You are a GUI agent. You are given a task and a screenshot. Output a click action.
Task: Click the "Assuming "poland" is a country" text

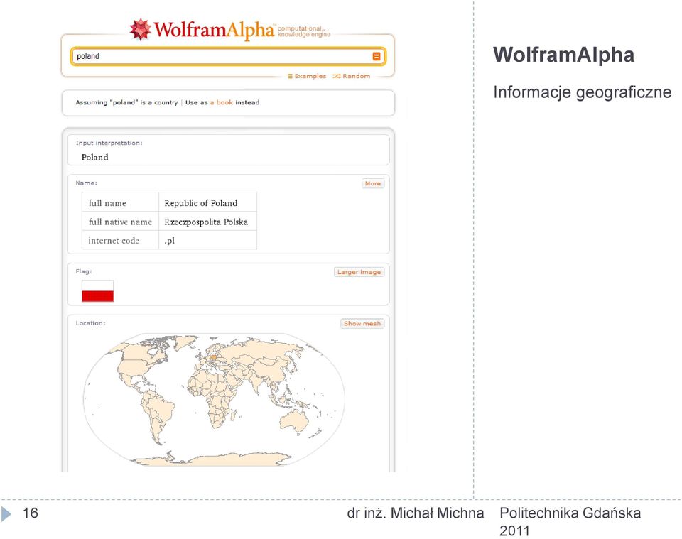pos(126,102)
